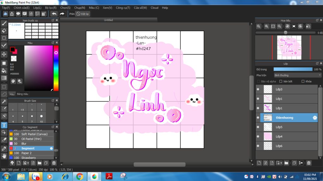Enable the Xén bớt clipping checkbox
The width and height of the screenshot is (323, 181).
click(x=280, y=82)
